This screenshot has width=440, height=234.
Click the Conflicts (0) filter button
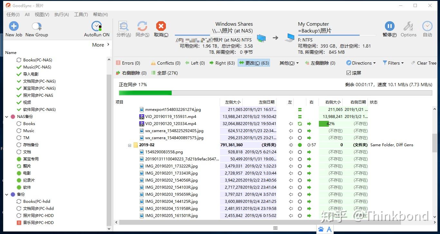[x=165, y=63]
